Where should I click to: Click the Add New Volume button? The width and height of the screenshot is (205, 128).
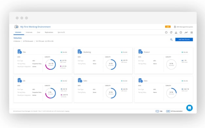pyautogui.click(x=184, y=40)
